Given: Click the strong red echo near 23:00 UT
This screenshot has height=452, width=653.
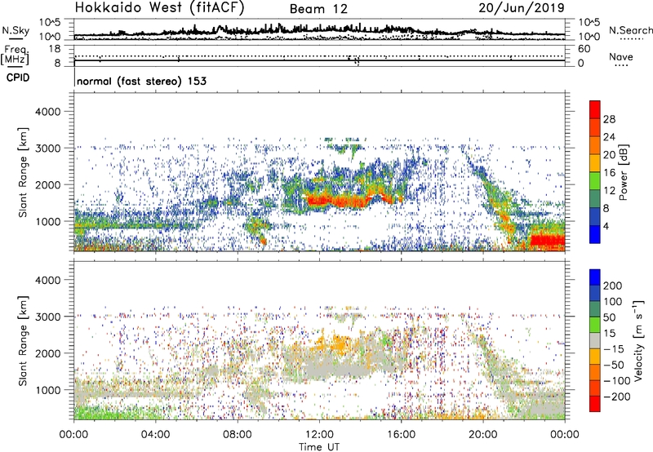Looking at the screenshot, I should [x=547, y=241].
